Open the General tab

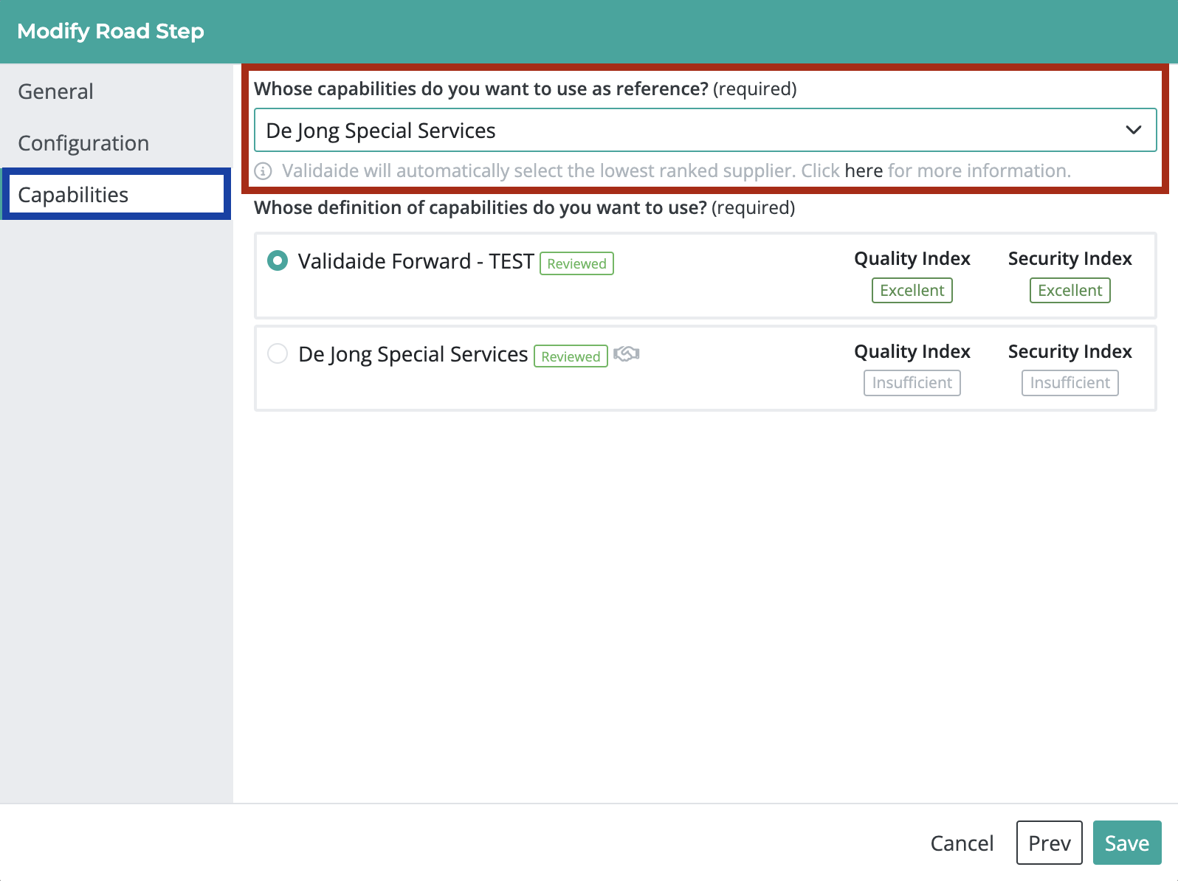tap(56, 91)
